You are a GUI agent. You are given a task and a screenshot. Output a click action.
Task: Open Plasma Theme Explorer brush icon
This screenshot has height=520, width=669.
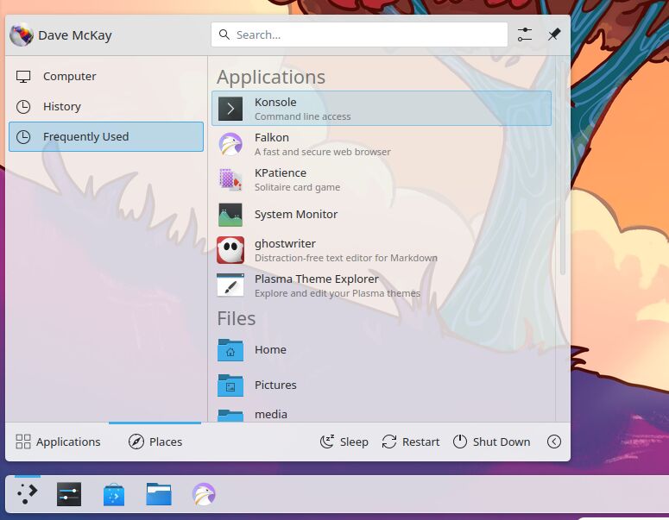[x=230, y=285]
